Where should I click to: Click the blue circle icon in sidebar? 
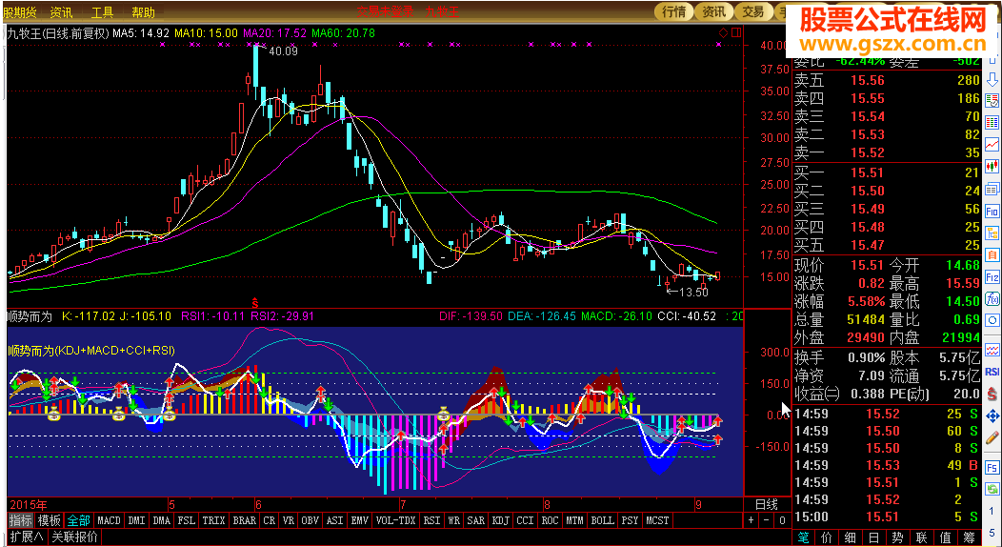pos(992,320)
